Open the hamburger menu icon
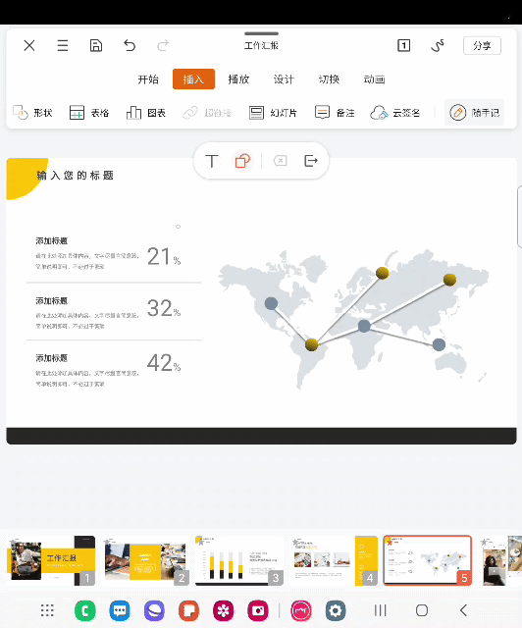This screenshot has width=522, height=628. pos(63,46)
